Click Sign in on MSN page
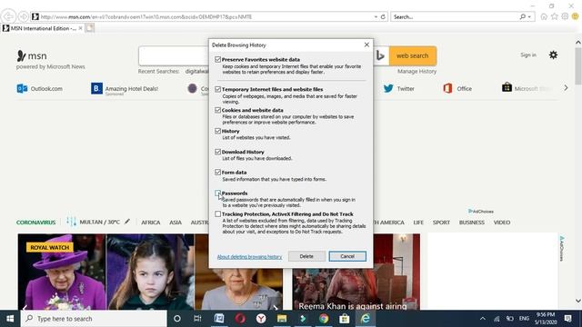This screenshot has height=327, width=582. 528,54
